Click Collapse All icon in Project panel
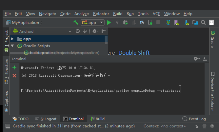219x132 pixels. click(85, 31)
